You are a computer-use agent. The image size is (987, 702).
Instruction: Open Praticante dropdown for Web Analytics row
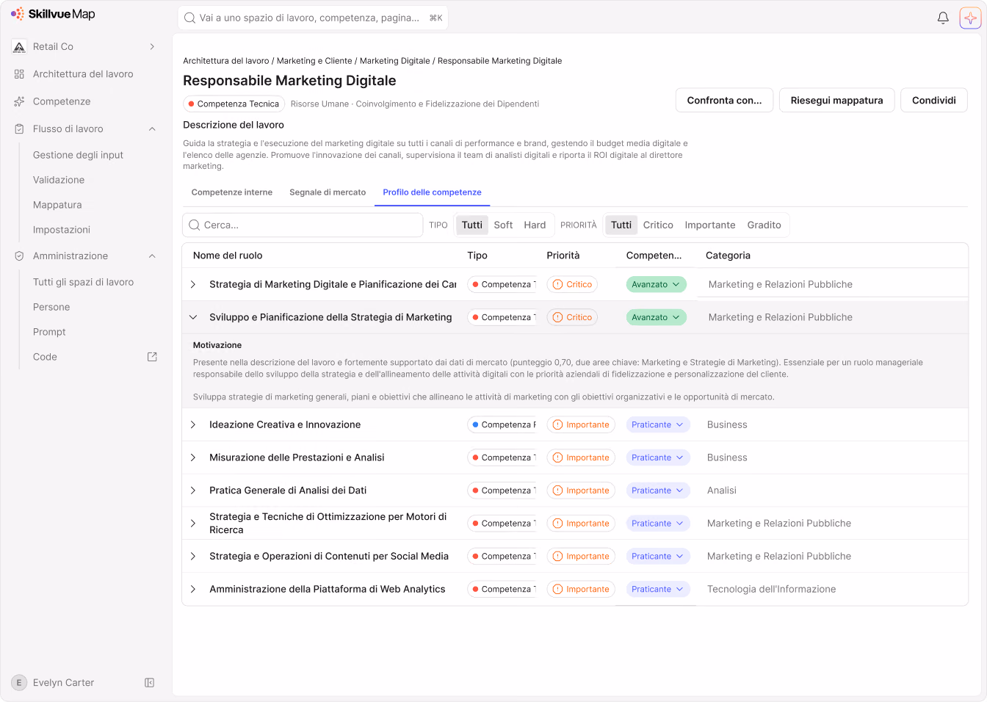[x=658, y=589]
